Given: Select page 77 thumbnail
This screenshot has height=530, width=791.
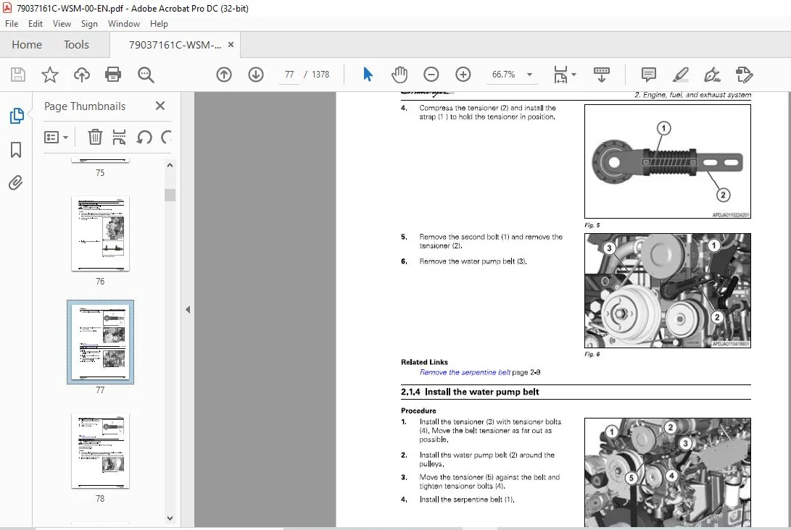Looking at the screenshot, I should [x=100, y=342].
